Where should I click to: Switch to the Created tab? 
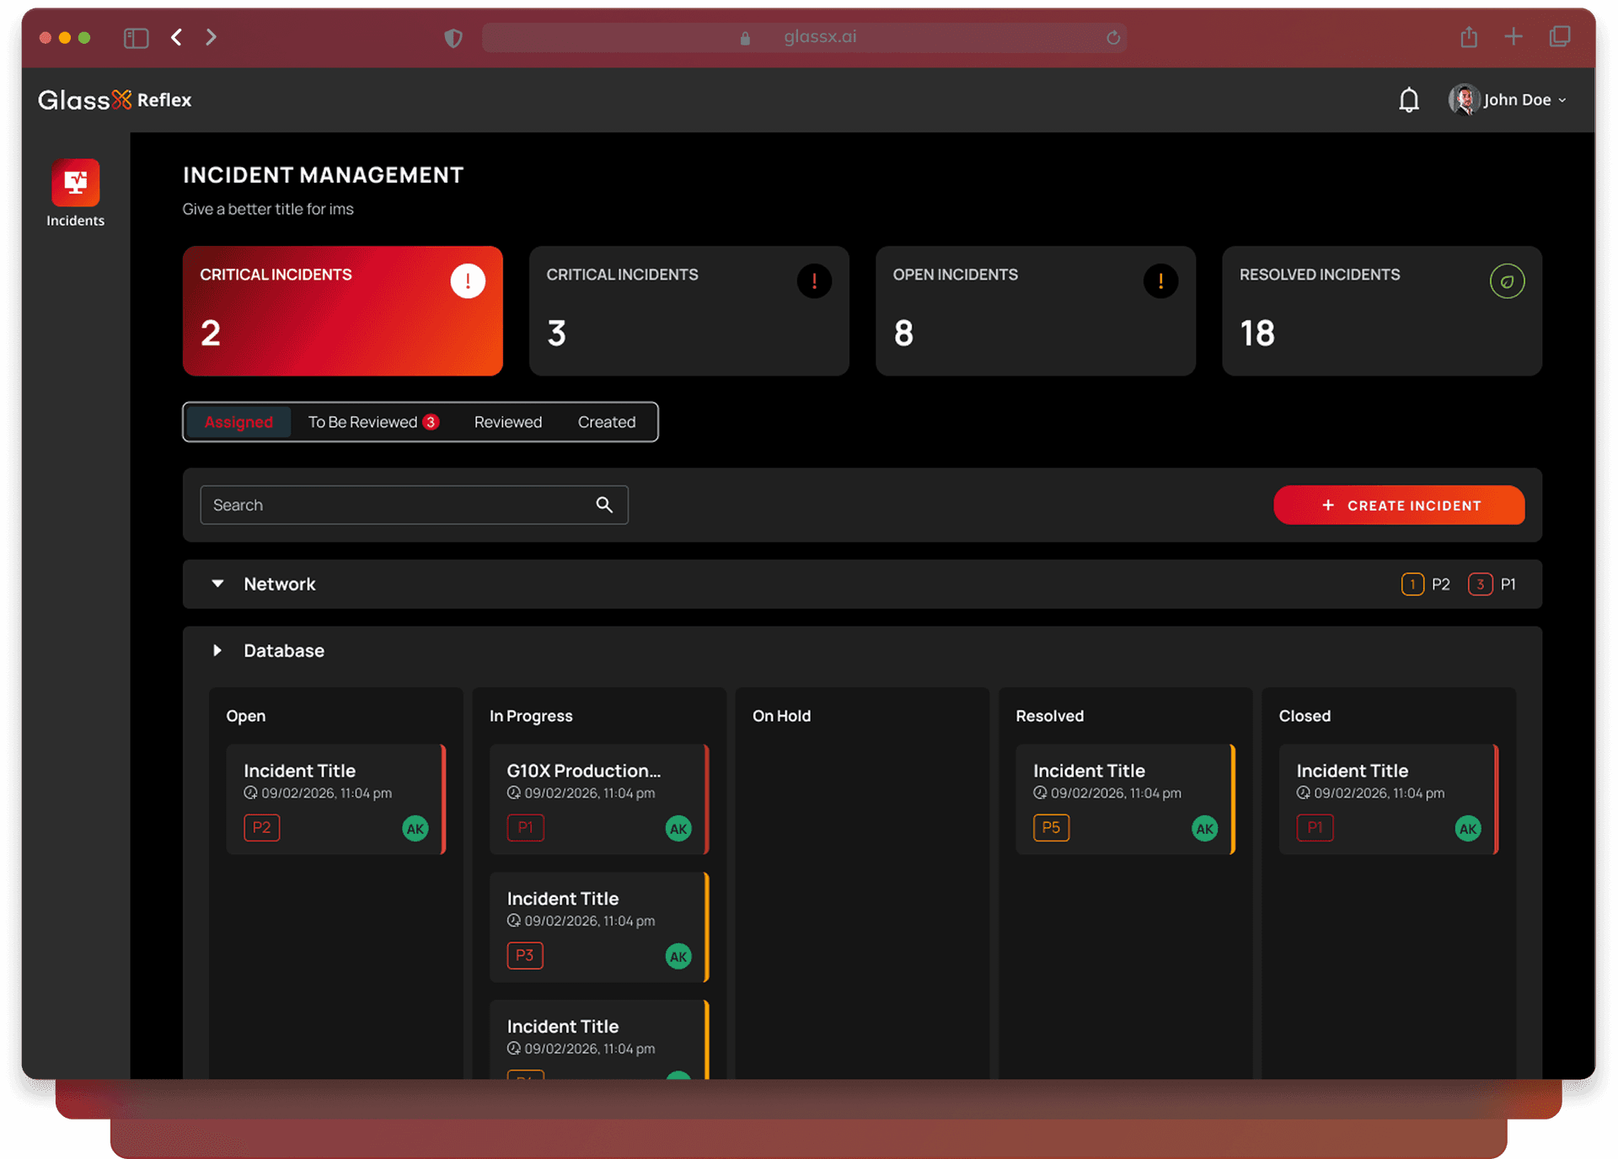pyautogui.click(x=606, y=421)
